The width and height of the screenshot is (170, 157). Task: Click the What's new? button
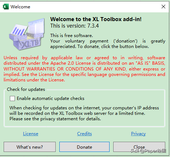(x=29, y=147)
